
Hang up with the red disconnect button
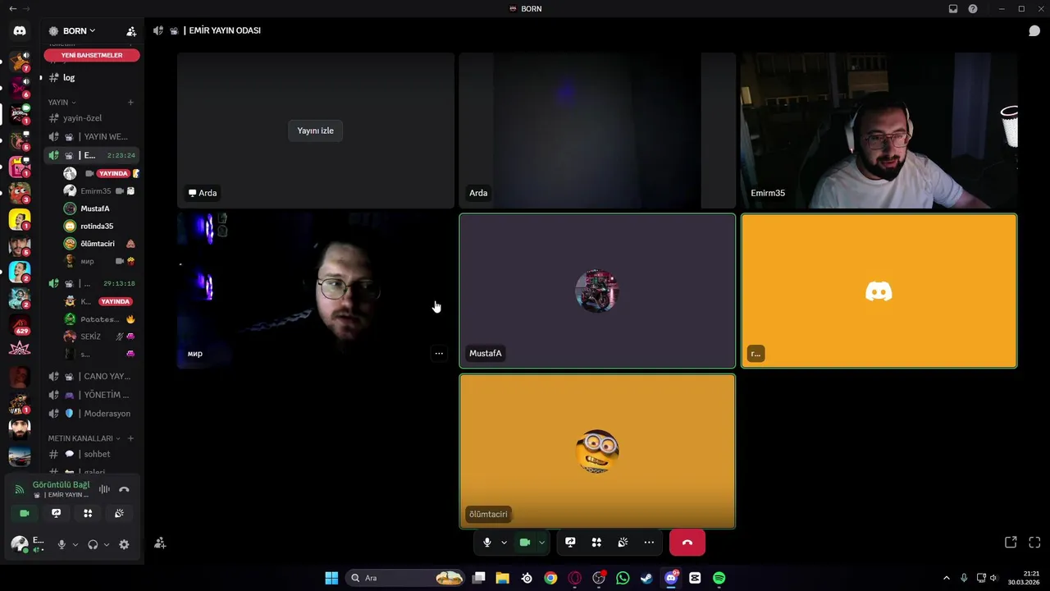tap(687, 543)
